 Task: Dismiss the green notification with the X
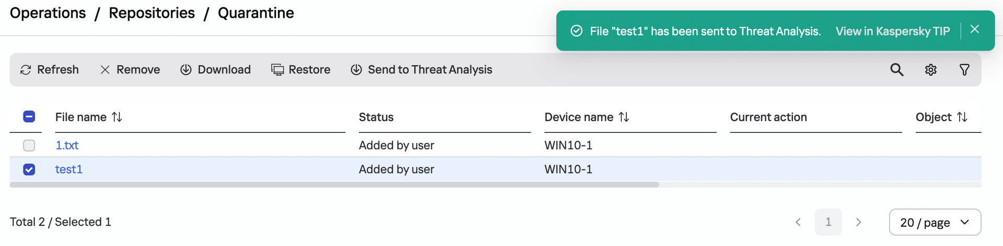pyautogui.click(x=975, y=30)
